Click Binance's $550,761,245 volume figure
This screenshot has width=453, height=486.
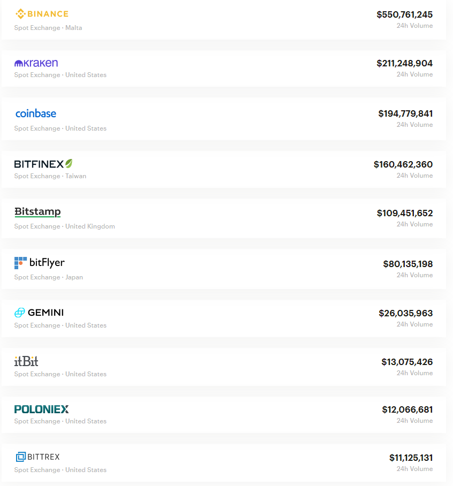tap(404, 14)
